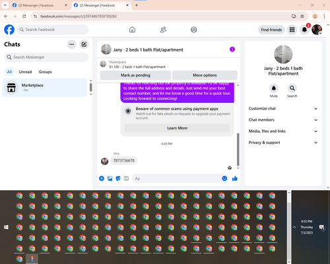Click the conversation title Jany - 2 beds

tap(148, 50)
